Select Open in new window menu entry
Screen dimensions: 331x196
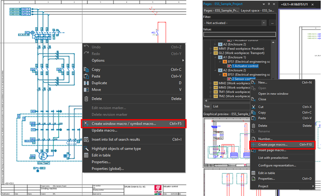click(x=273, y=93)
